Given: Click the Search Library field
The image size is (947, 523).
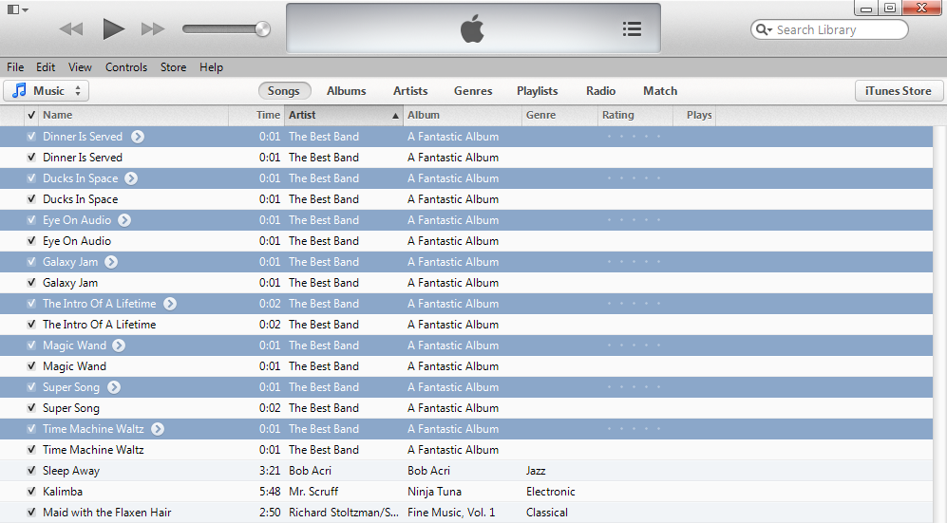Looking at the screenshot, I should tap(829, 29).
